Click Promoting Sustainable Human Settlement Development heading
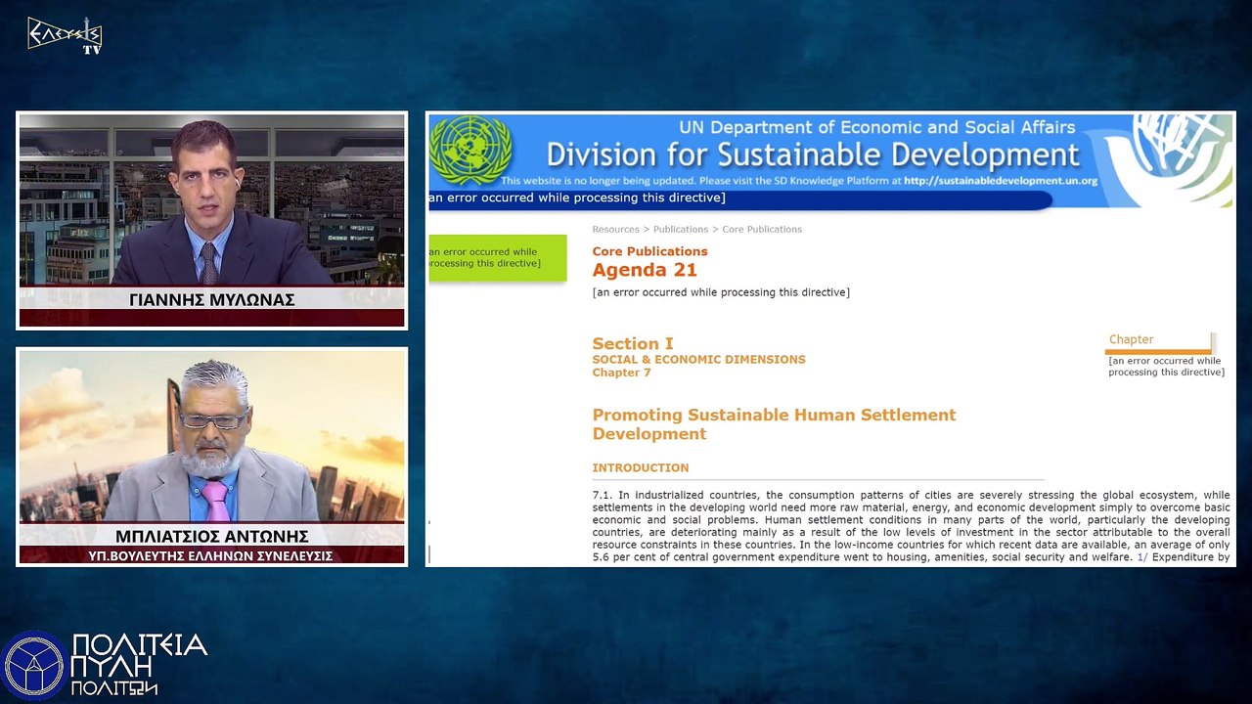Screen dimensions: 1252x704 pyautogui.click(x=774, y=424)
